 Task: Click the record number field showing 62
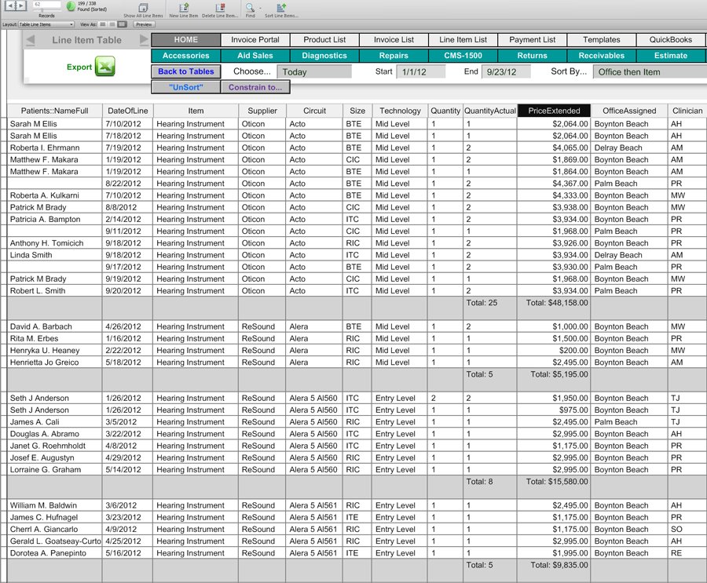47,5
